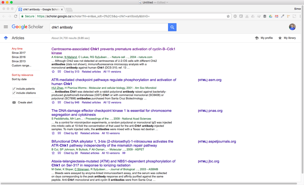Screen dimensions: 304x185
Task: Open the Buffer stacked-layers extension icon
Action: (265, 16)
